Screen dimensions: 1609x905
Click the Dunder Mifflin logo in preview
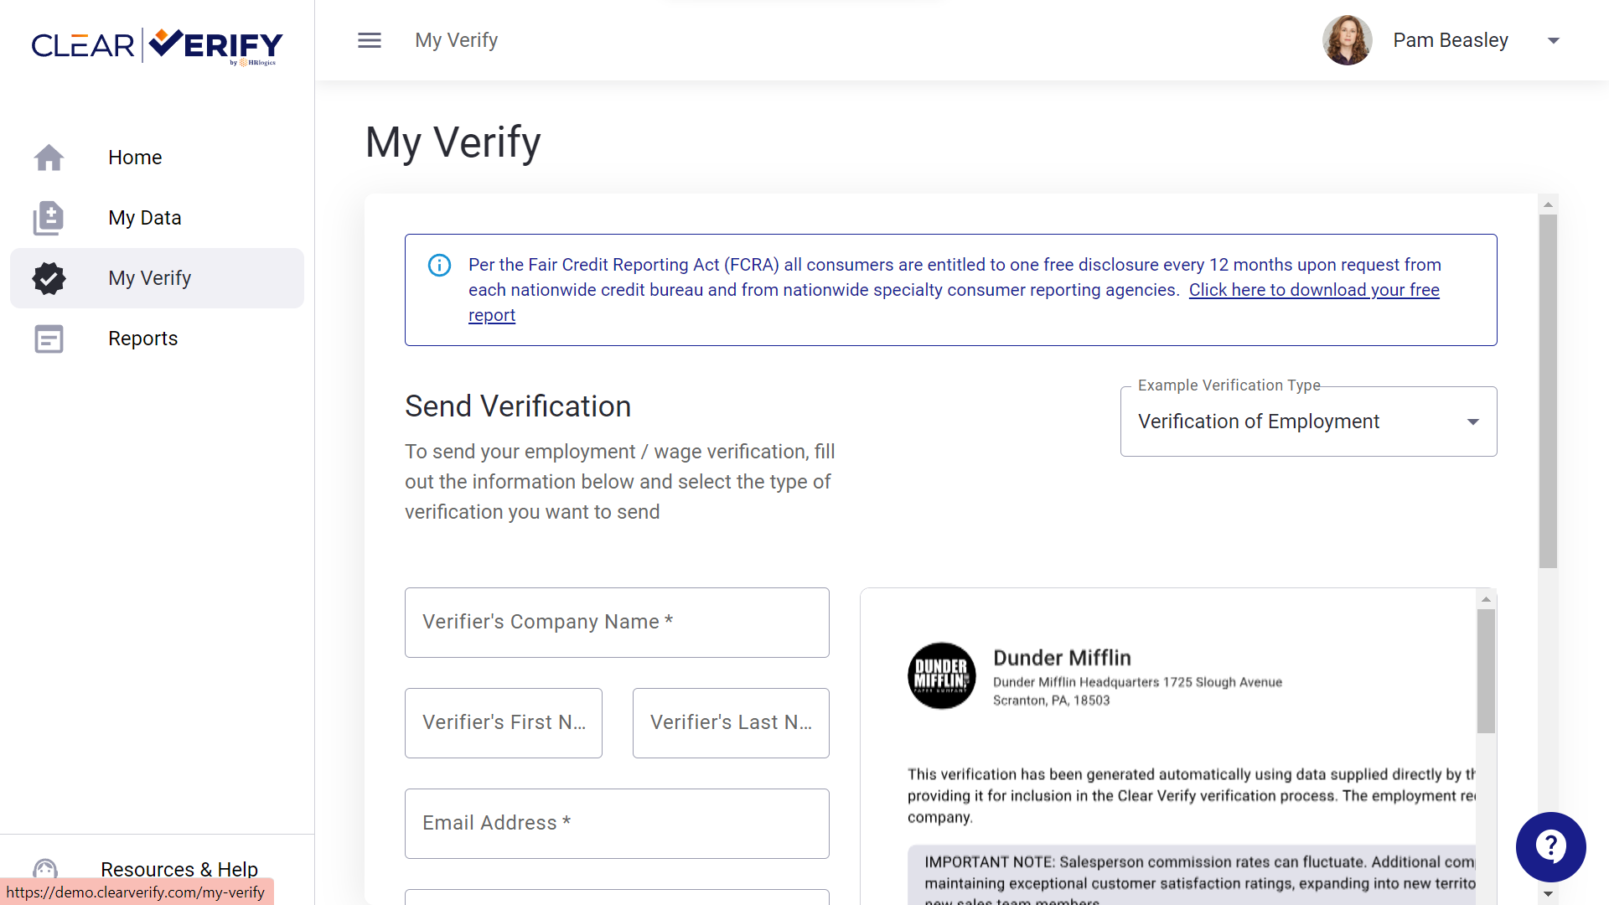tap(941, 675)
